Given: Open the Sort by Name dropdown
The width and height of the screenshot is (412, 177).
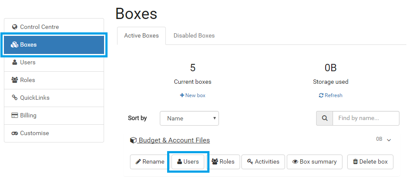Looking at the screenshot, I should (189, 118).
